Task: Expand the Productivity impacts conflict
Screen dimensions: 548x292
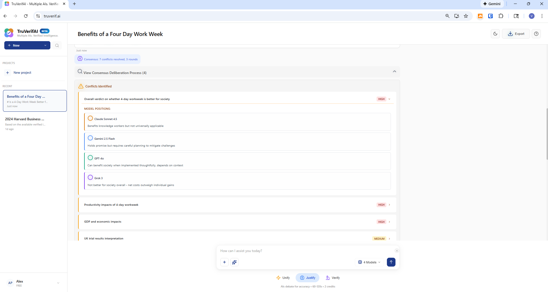Action: [x=389, y=205]
